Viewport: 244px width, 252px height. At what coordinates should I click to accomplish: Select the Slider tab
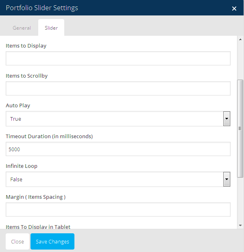tap(51, 28)
